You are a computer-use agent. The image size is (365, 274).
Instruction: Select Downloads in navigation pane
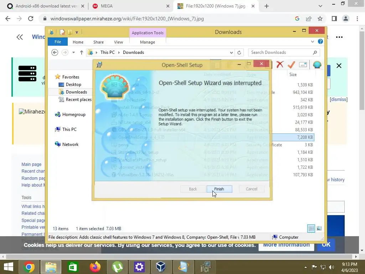pos(73,92)
